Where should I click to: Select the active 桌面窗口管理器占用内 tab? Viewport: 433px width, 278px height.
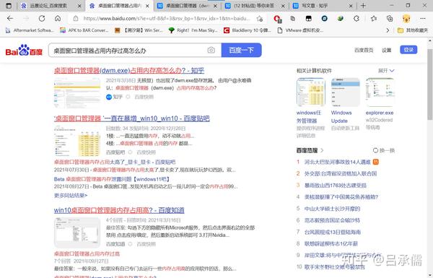(x=119, y=6)
